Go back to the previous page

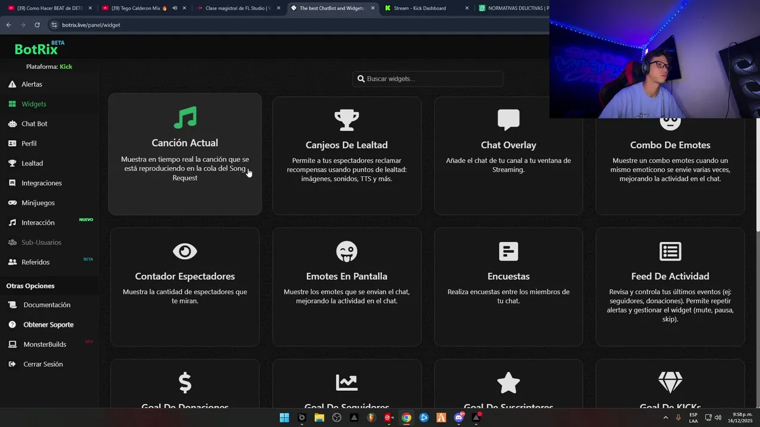tap(8, 25)
